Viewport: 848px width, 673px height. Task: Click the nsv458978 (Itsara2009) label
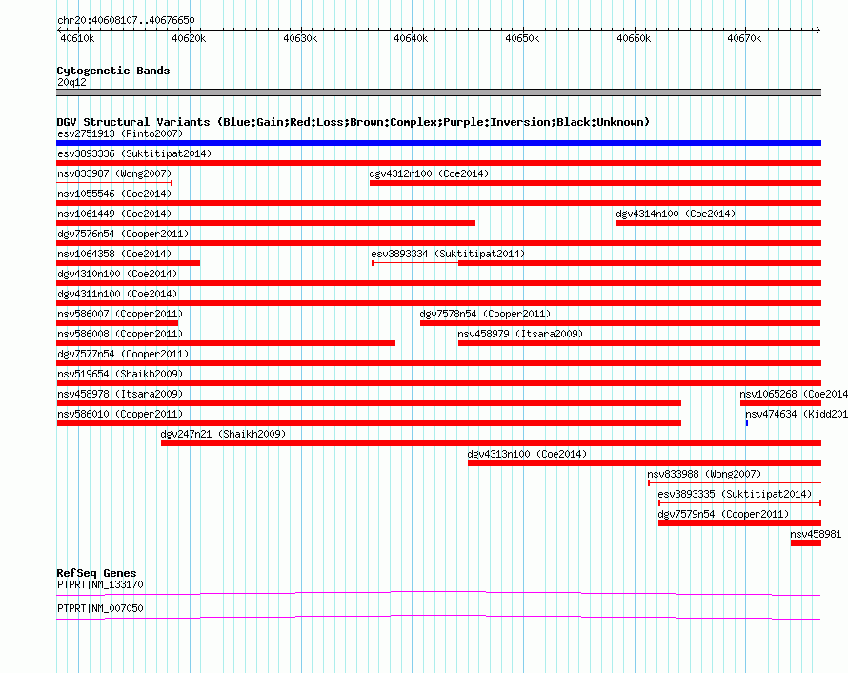coord(120,394)
